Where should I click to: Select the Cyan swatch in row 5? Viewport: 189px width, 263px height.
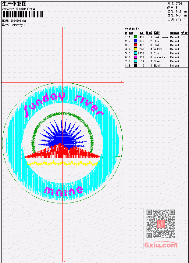[136, 53]
